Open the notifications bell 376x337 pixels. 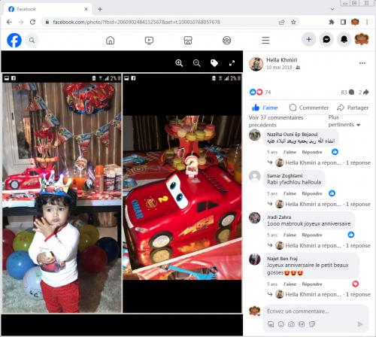coord(344,39)
